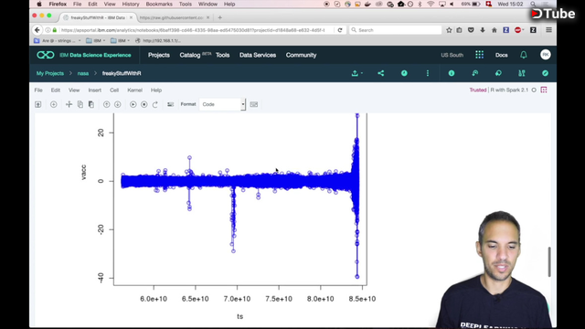Interrupt the kernel with the stop icon
Image resolution: width=585 pixels, height=329 pixels.
144,104
